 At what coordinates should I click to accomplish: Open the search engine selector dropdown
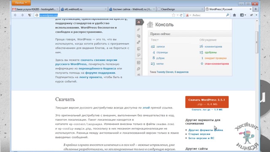coord(188,15)
